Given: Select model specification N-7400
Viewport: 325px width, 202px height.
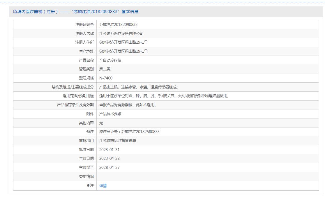Looking at the screenshot, I should click(106, 78).
